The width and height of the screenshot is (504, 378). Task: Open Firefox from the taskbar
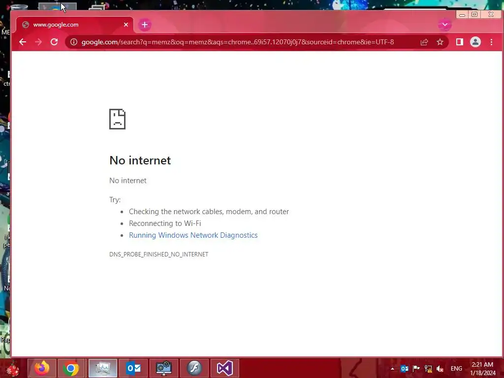(x=42, y=368)
